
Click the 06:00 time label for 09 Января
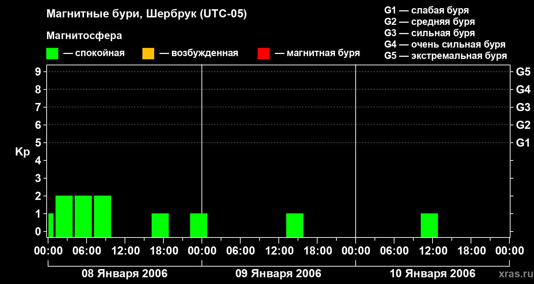240,251
